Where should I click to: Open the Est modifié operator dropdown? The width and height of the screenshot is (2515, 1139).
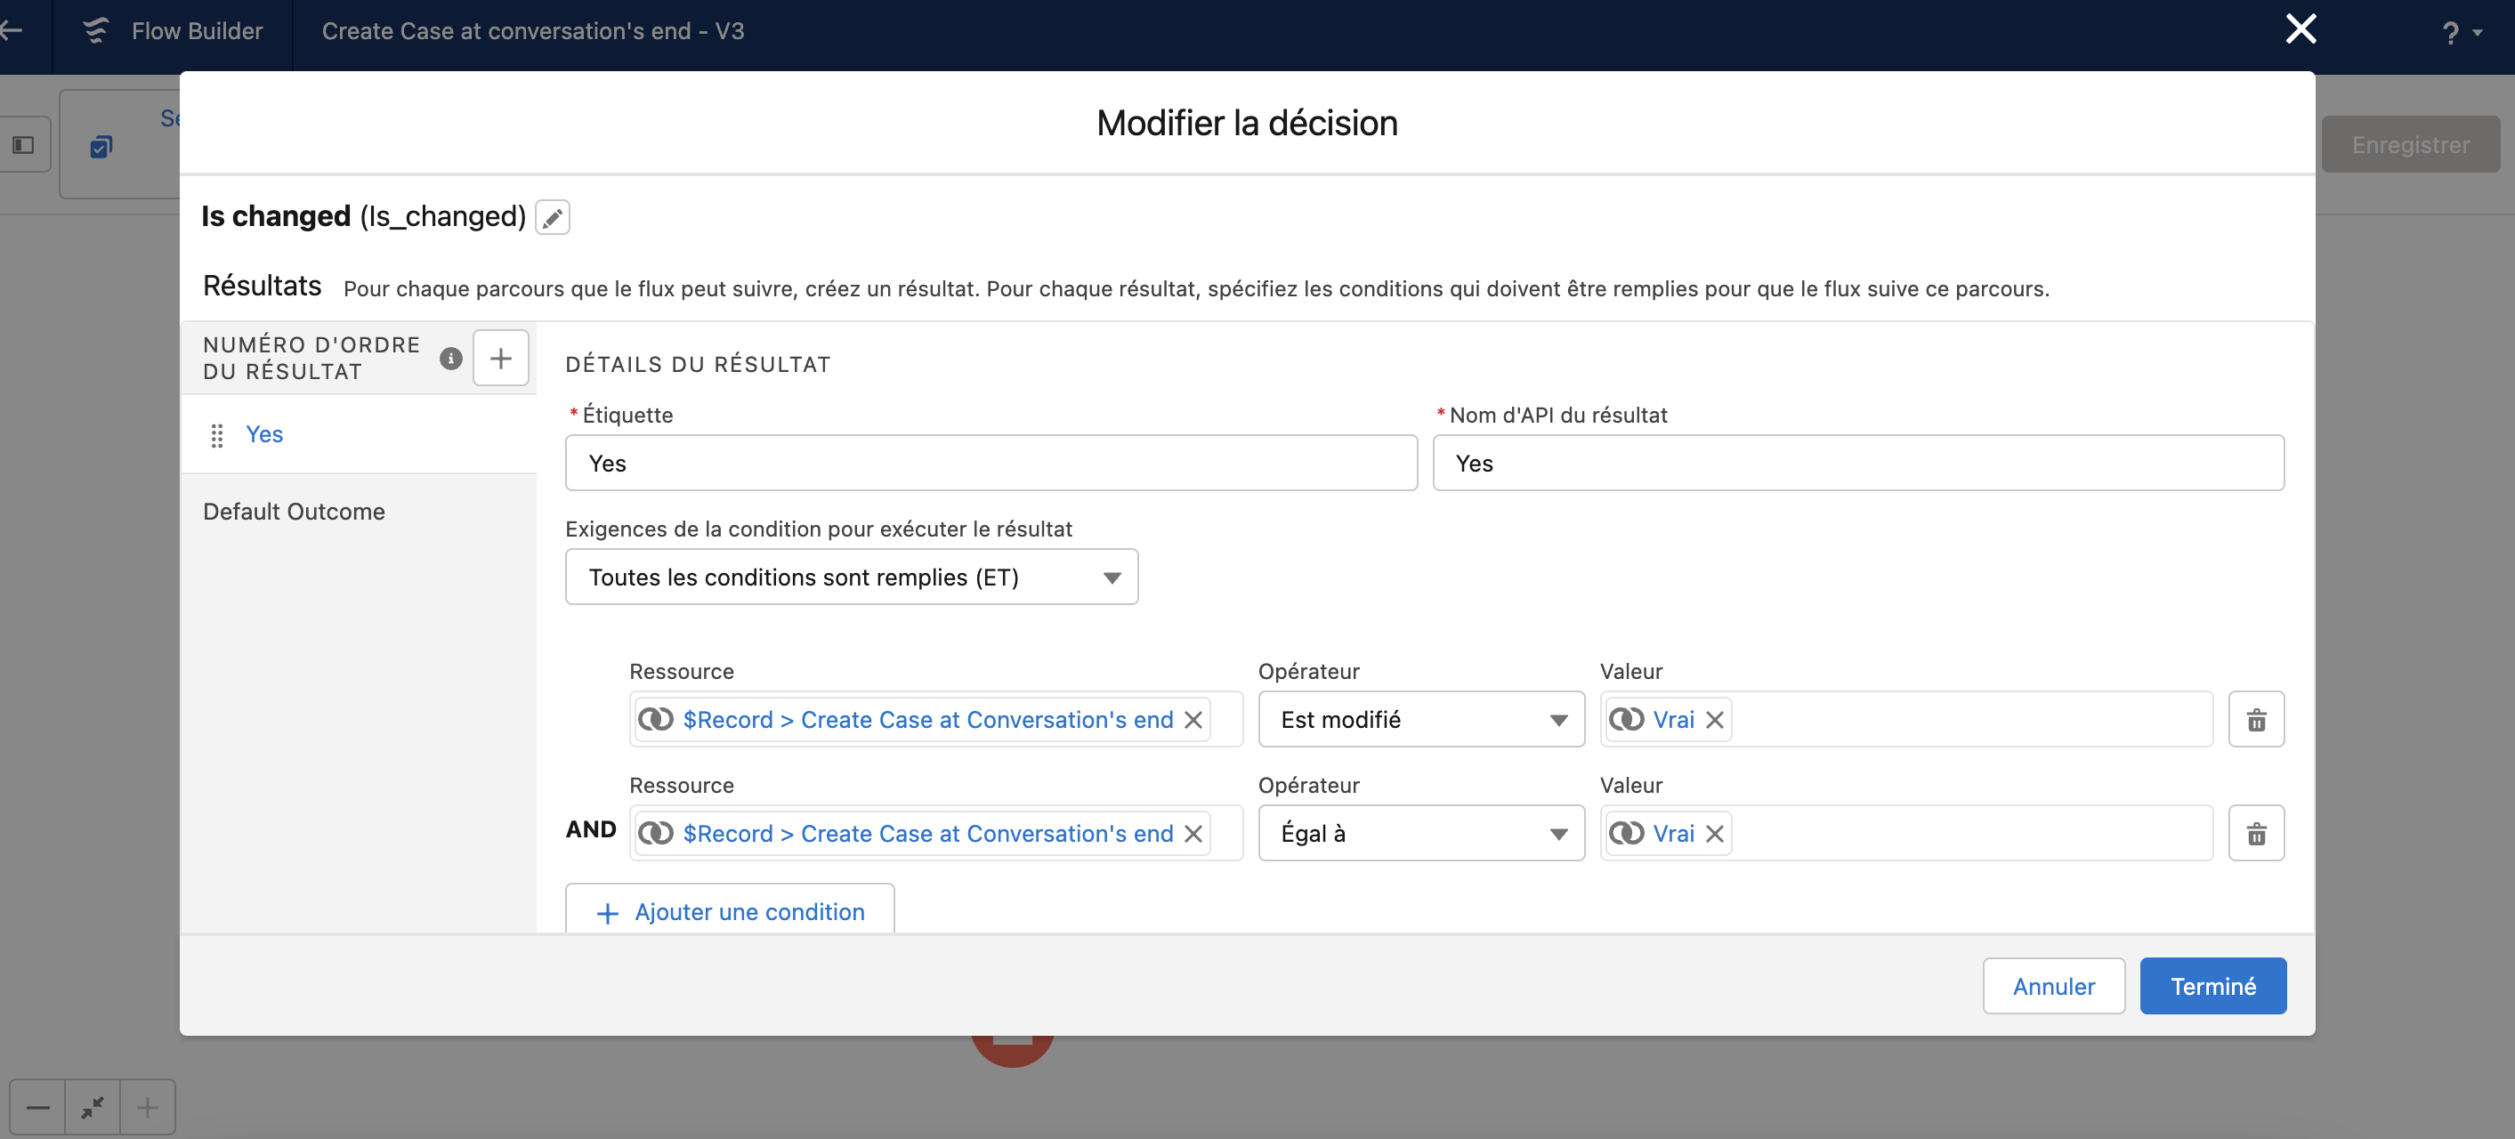tap(1420, 719)
